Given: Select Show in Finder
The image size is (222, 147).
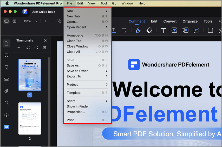Looking at the screenshot, I should pyautogui.click(x=87, y=106).
